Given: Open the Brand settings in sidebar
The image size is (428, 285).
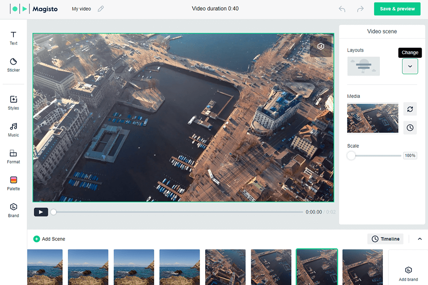Looking at the screenshot, I should point(13,210).
